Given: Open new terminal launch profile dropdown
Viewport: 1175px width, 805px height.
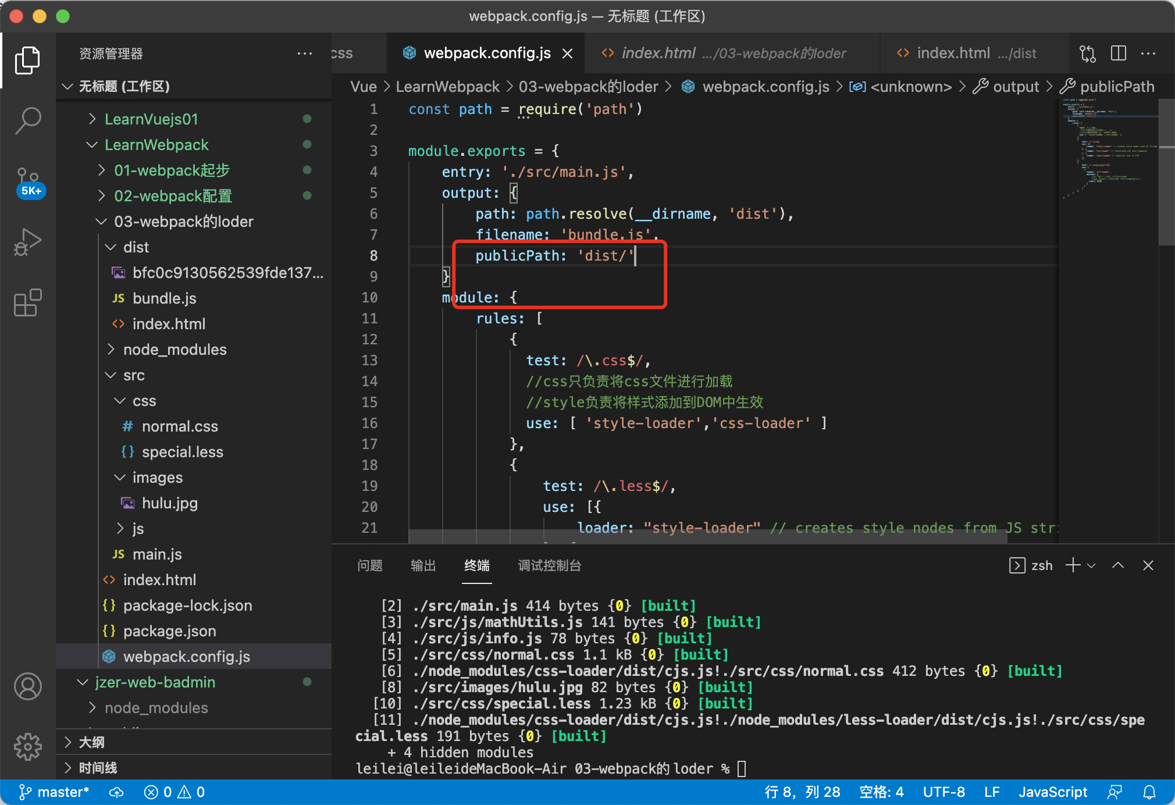Looking at the screenshot, I should pyautogui.click(x=1092, y=565).
